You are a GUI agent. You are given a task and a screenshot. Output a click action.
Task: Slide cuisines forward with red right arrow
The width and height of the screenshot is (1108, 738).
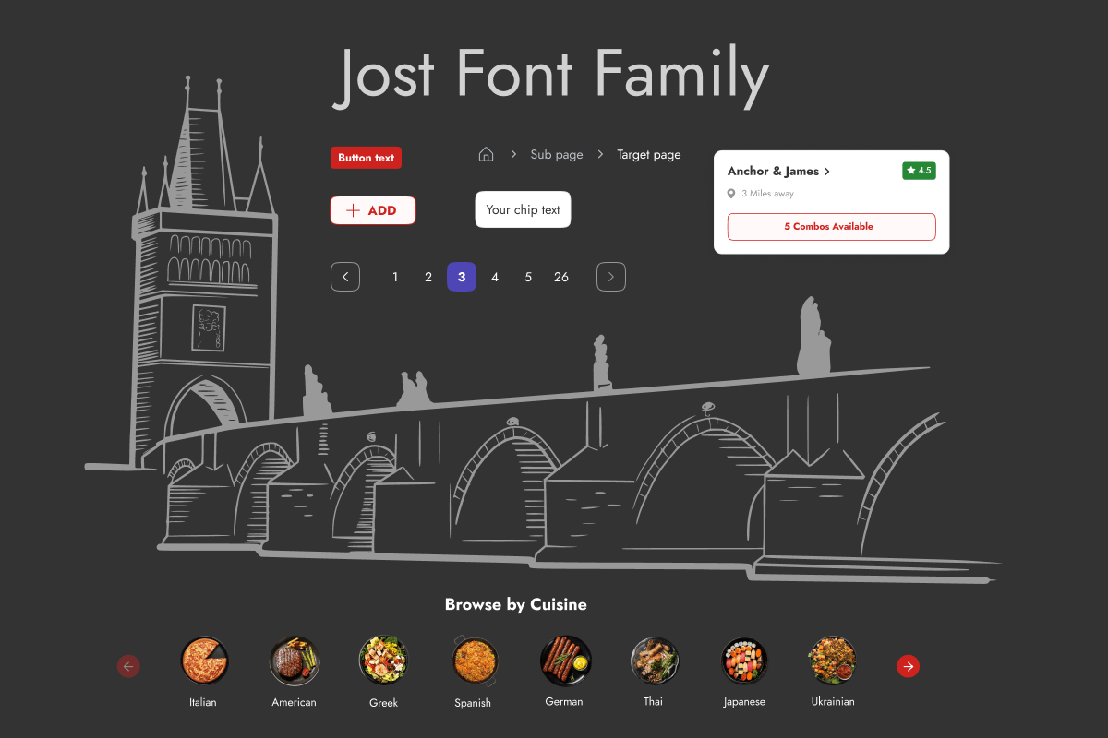coord(909,666)
